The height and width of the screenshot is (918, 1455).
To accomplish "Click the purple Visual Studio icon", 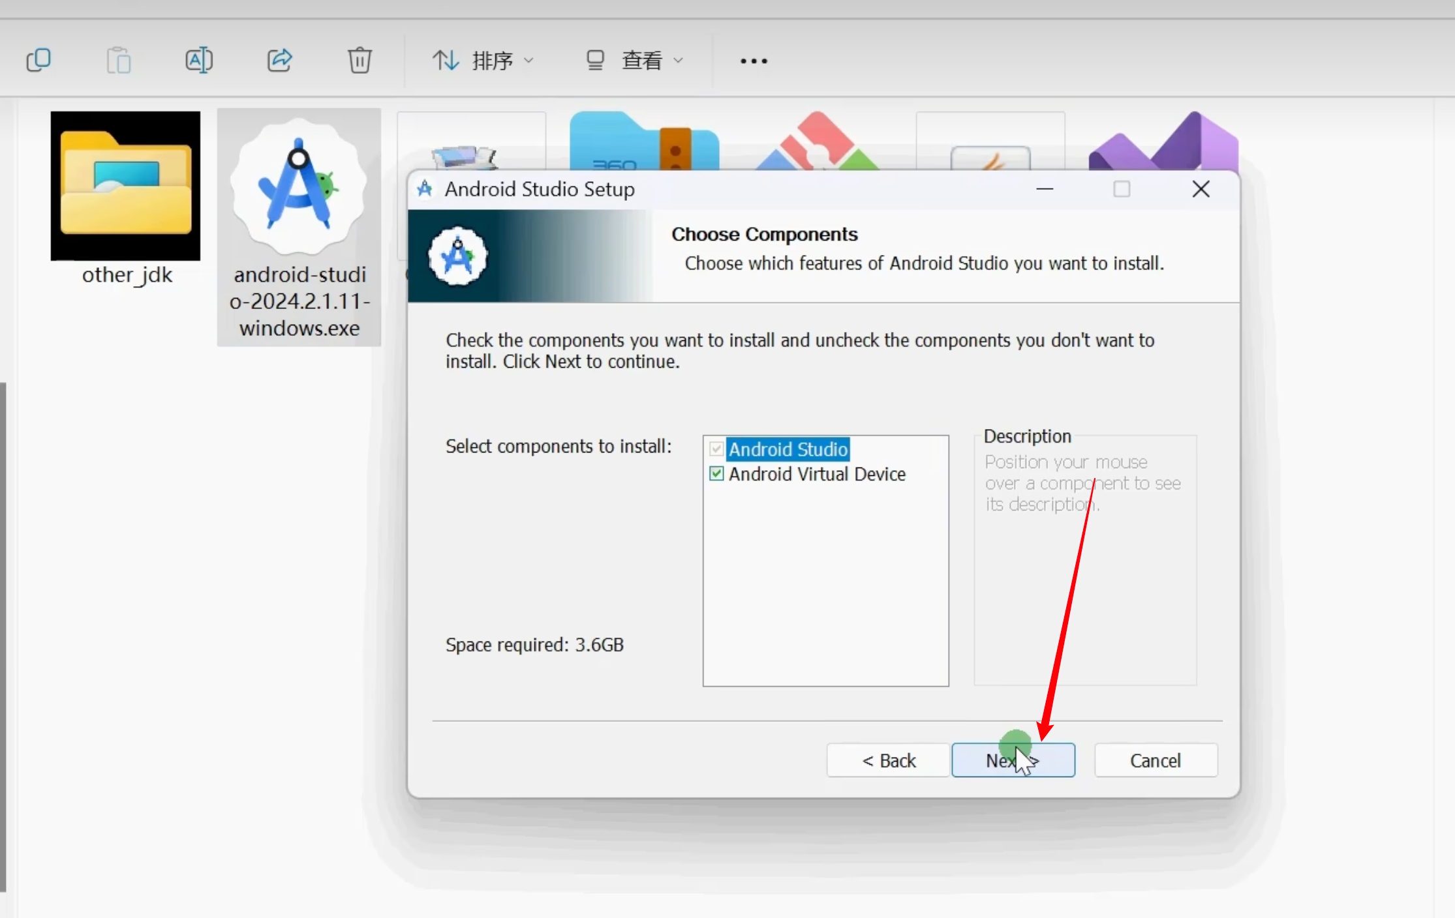I will [x=1163, y=141].
